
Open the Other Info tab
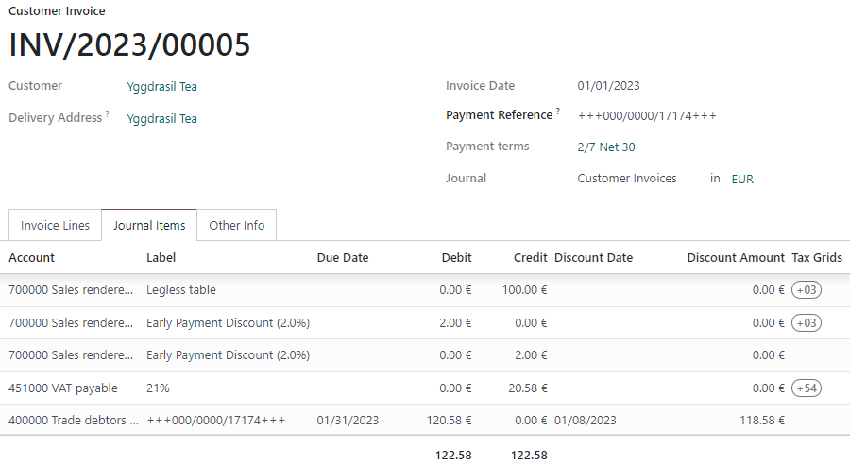point(237,226)
